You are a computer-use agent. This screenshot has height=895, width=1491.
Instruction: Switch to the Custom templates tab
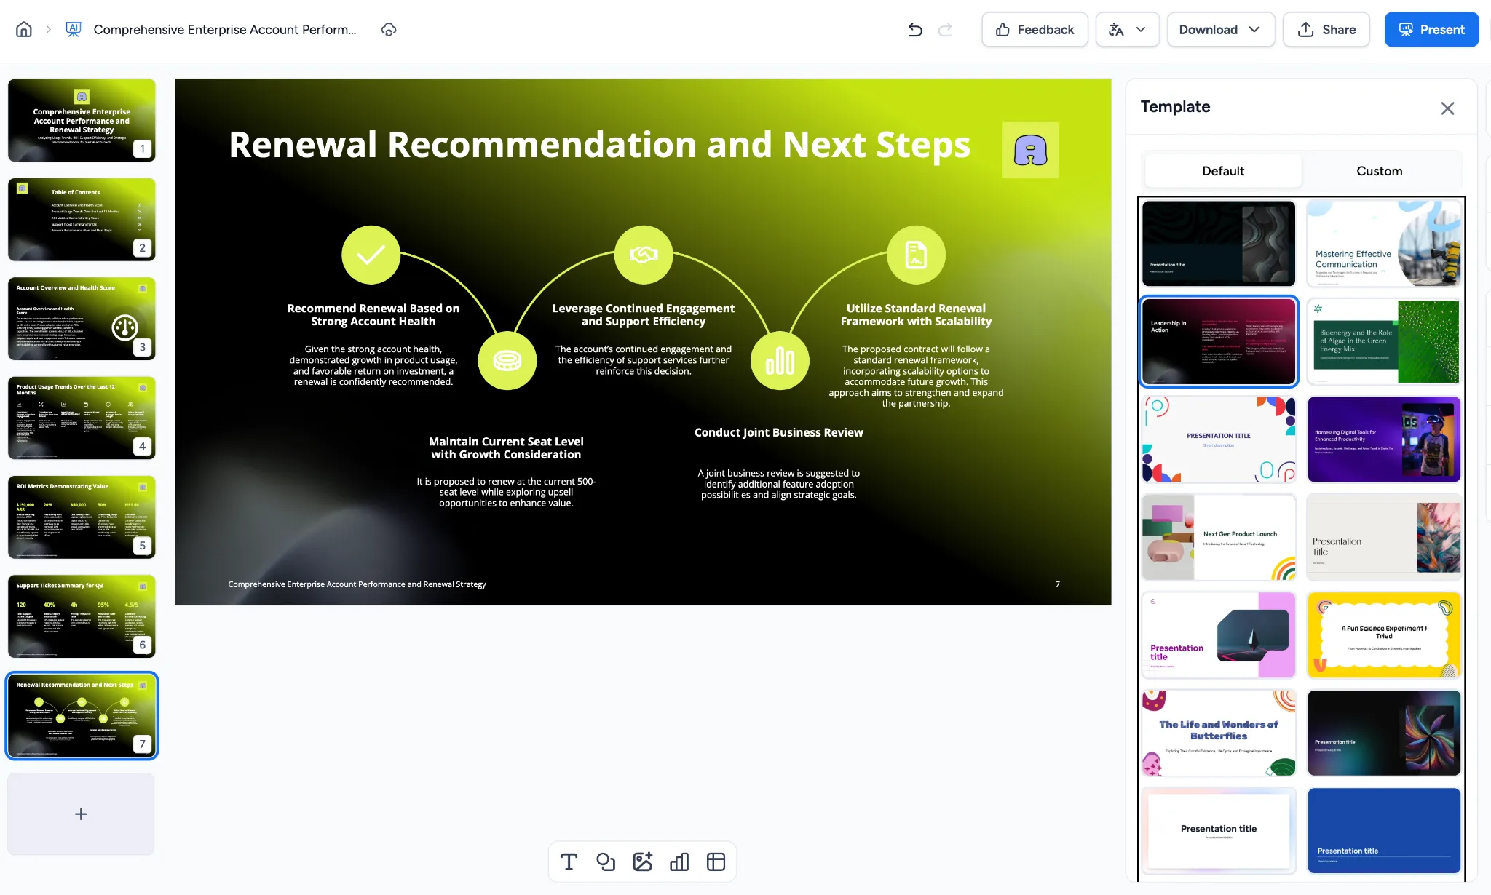pyautogui.click(x=1379, y=171)
